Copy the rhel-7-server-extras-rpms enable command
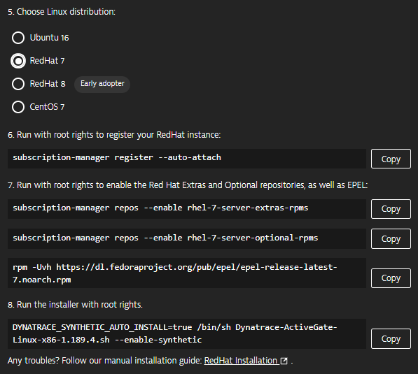The width and height of the screenshot is (418, 374). (x=391, y=209)
